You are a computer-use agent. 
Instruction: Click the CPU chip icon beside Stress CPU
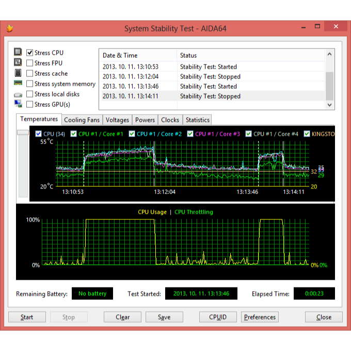coord(18,52)
